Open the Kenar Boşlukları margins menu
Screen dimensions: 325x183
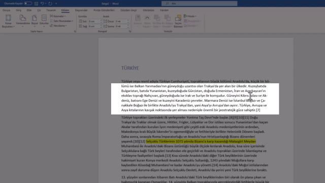[x=8, y=21]
